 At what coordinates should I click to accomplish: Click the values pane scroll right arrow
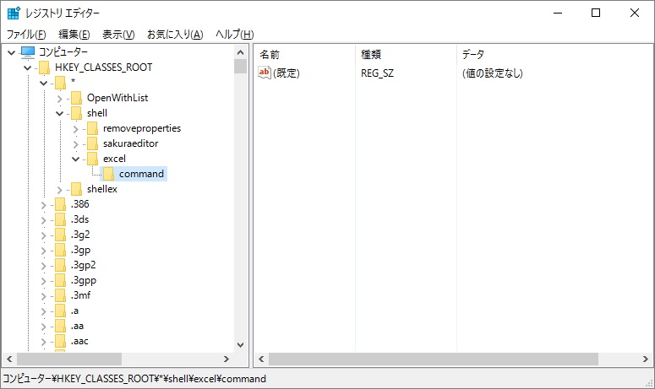tap(646, 359)
